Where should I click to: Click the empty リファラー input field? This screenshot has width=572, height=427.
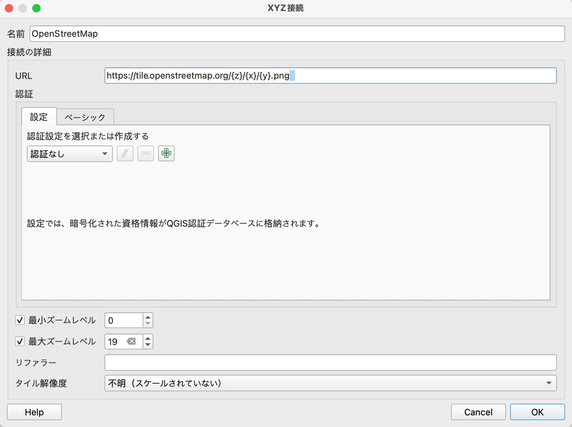[330, 362]
